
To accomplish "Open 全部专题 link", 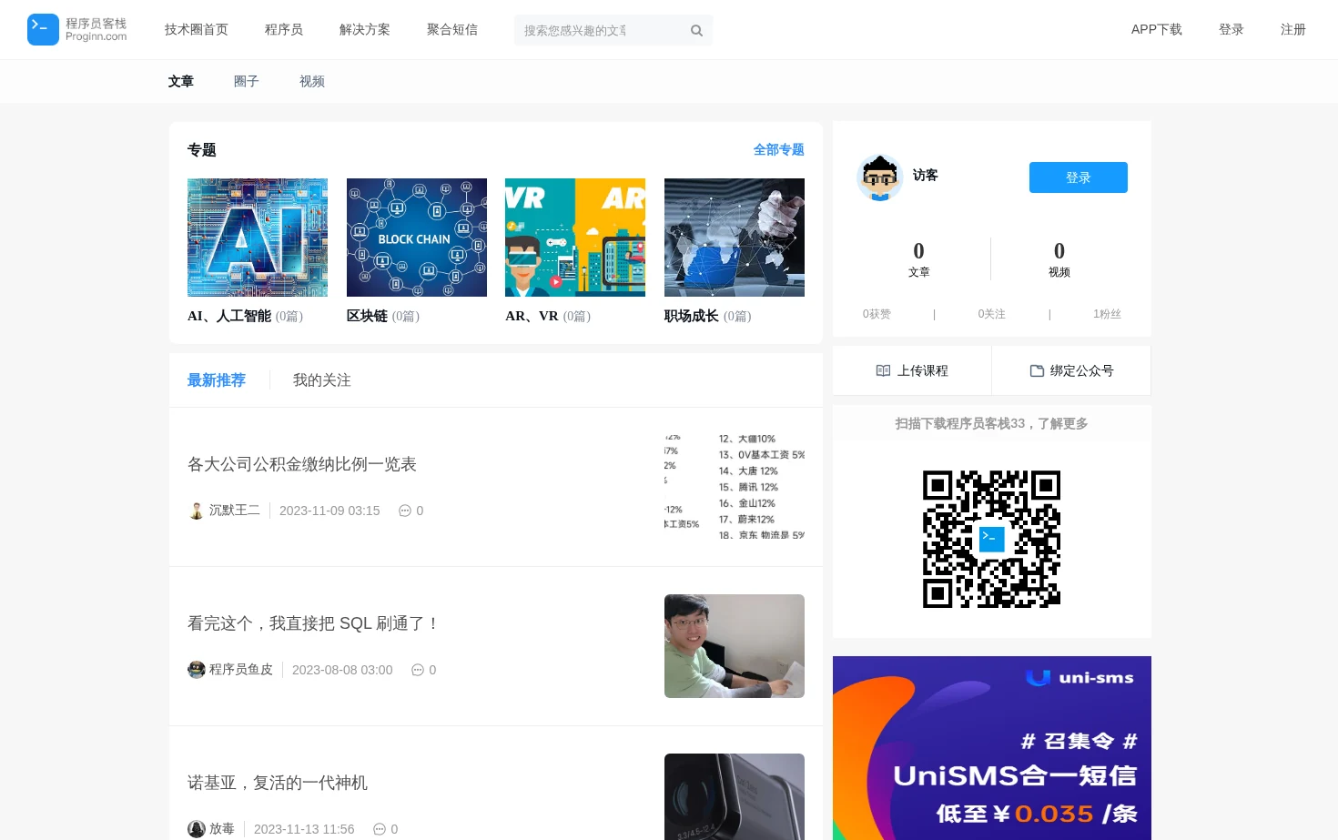I will pyautogui.click(x=779, y=150).
